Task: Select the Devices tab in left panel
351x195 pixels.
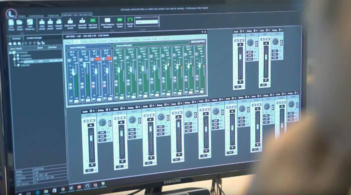Action: (x=16, y=39)
